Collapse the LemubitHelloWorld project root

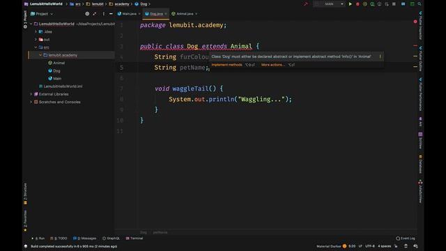point(31,24)
